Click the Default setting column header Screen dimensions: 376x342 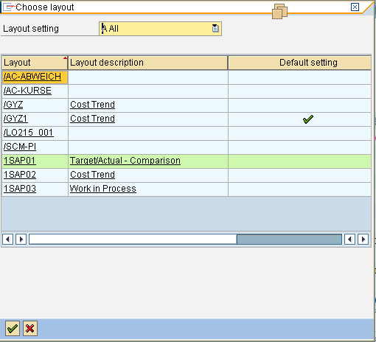299,63
